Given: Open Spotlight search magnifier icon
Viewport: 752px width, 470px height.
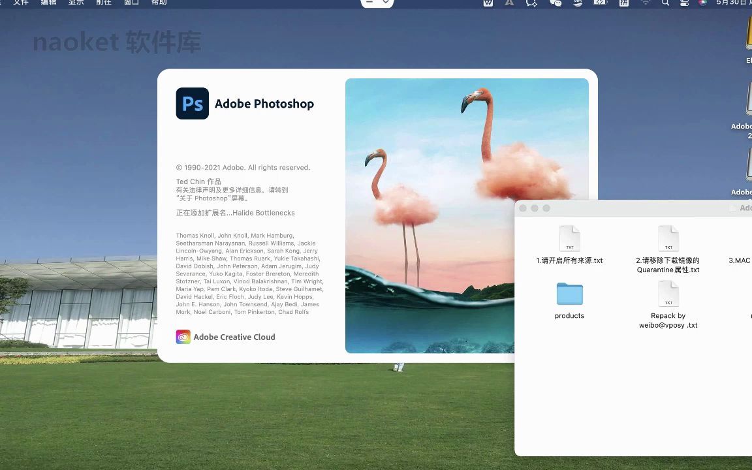Looking at the screenshot, I should (x=665, y=3).
